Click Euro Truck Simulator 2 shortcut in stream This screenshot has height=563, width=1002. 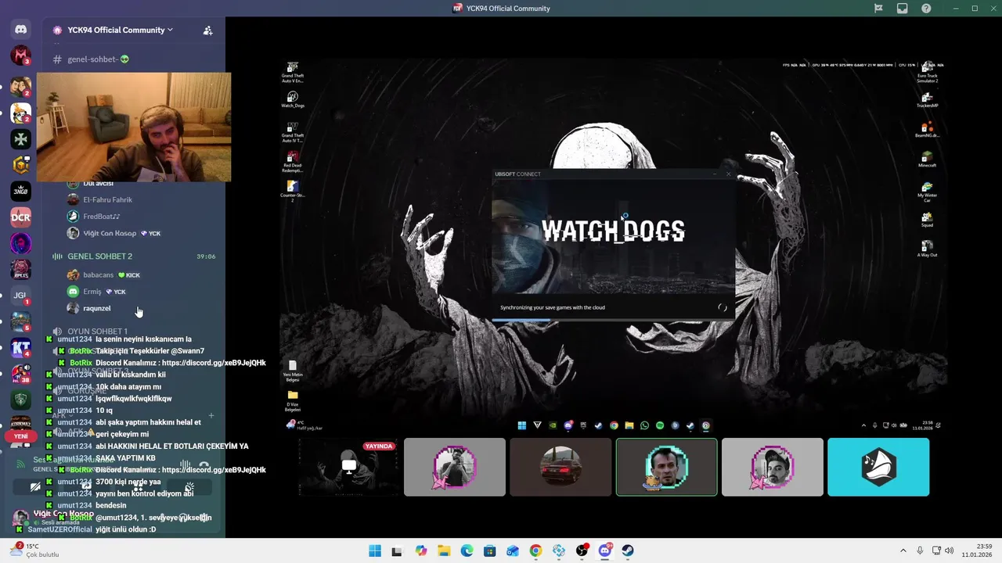pyautogui.click(x=928, y=71)
